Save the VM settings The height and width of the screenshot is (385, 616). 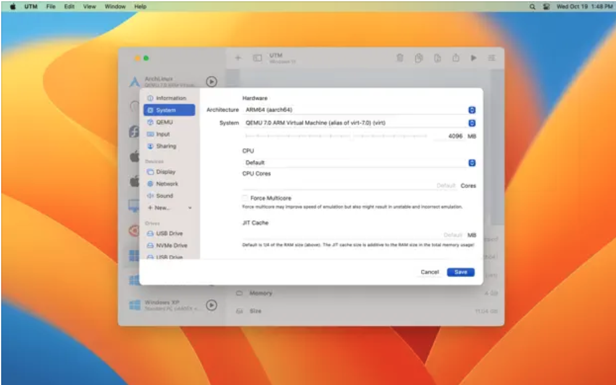tap(460, 272)
